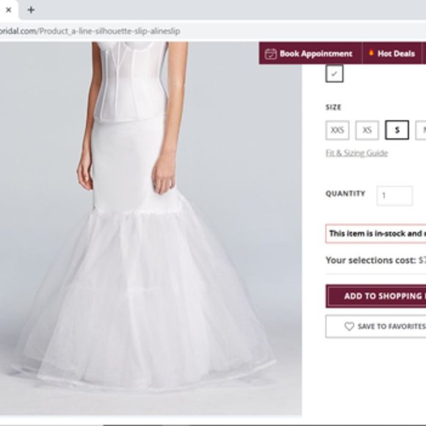Click the slip product image
Image resolution: width=426 pixels, height=426 pixels.
click(151, 228)
